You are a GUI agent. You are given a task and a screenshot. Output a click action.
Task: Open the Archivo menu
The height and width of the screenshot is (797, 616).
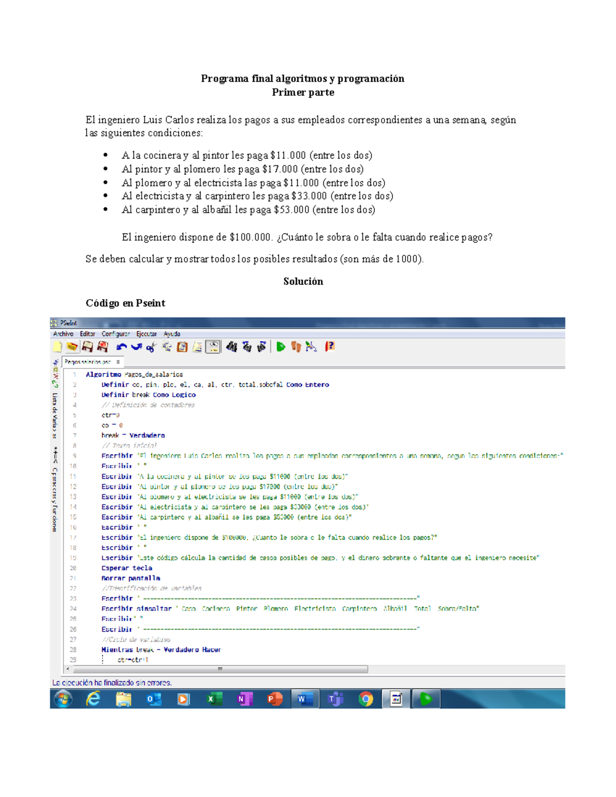(63, 334)
